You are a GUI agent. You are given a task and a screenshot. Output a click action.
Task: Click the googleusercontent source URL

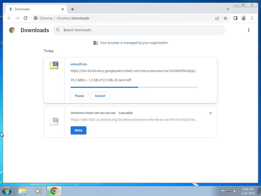134,71
